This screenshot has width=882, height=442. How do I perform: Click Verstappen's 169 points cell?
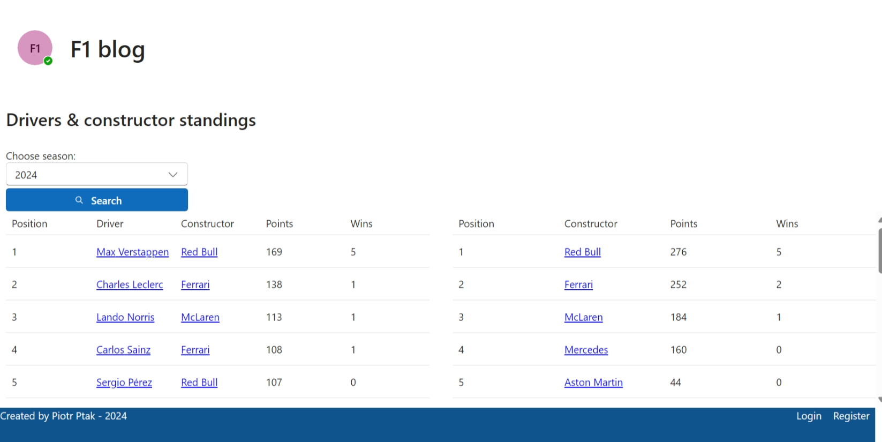pos(274,252)
